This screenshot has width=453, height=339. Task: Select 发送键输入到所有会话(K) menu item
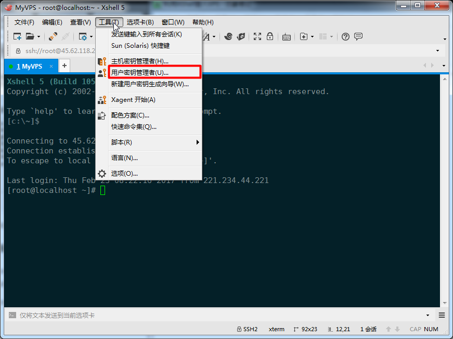(x=149, y=34)
